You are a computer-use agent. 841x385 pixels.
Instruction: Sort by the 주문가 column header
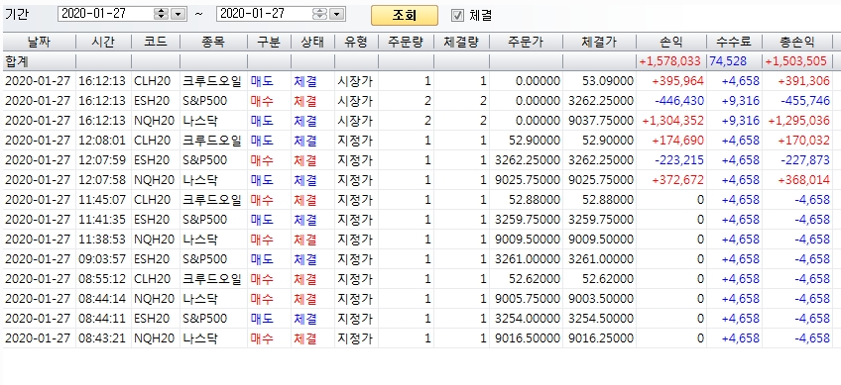527,43
